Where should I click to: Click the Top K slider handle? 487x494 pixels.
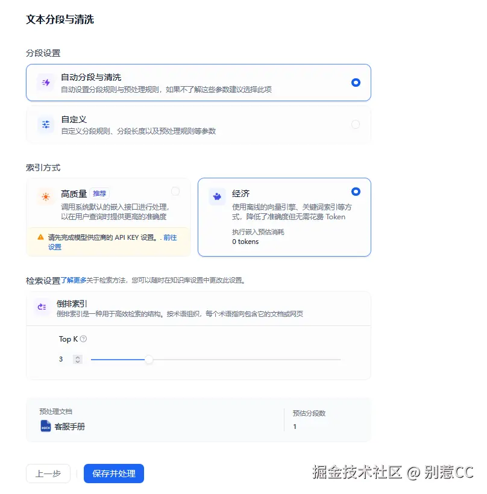[149, 360]
